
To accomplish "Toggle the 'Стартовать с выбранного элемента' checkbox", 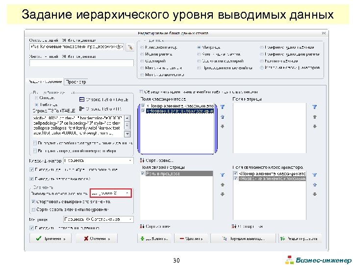I will click(33, 202).
